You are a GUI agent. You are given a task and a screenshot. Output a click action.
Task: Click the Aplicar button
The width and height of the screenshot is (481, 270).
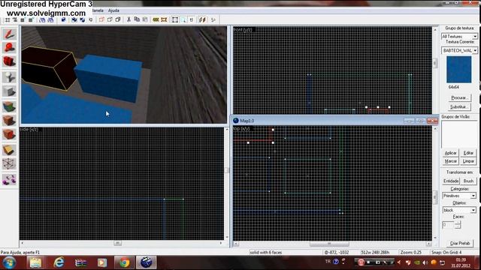pos(451,153)
